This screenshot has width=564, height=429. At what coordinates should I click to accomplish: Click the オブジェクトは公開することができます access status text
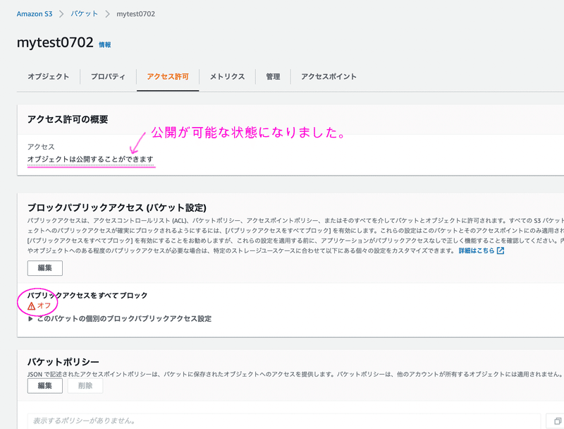point(90,159)
